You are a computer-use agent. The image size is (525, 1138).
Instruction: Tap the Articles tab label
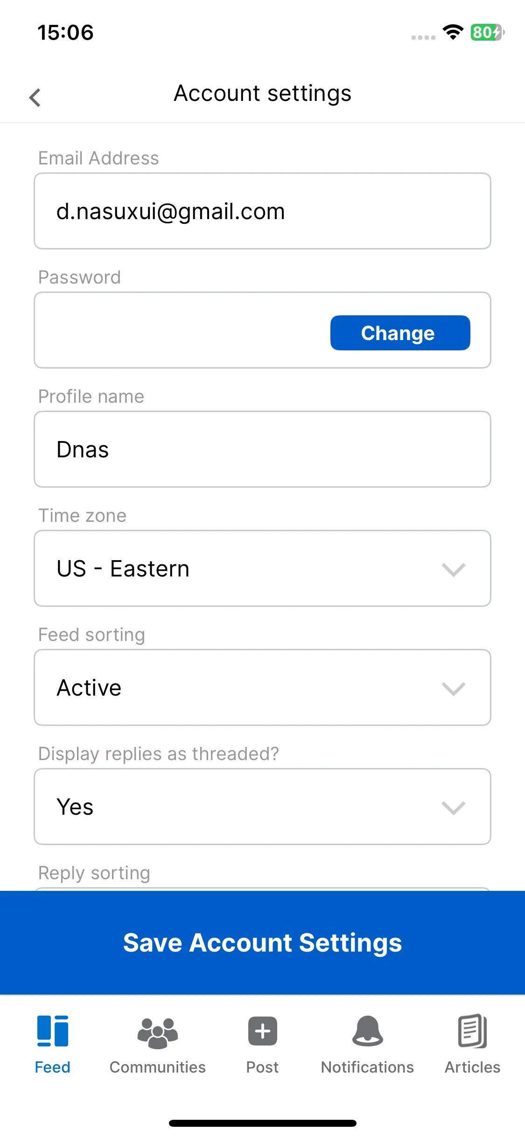click(x=473, y=1067)
